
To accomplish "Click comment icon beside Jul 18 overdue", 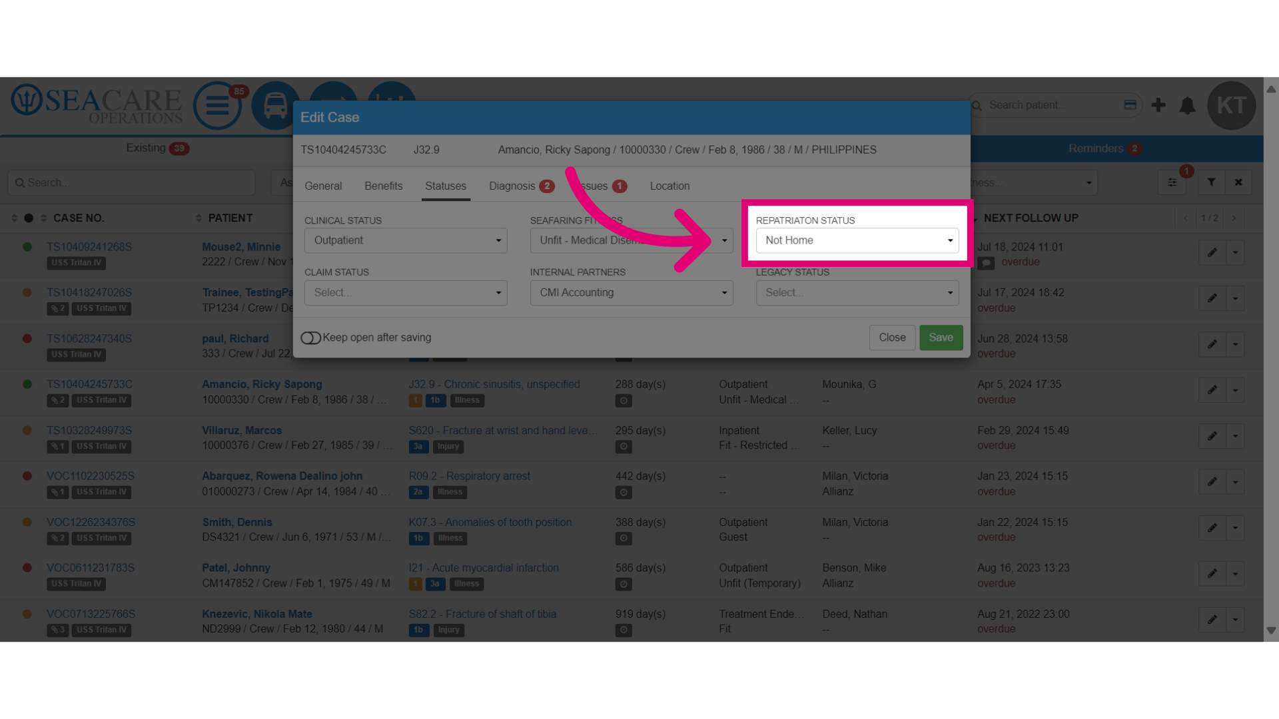I will pyautogui.click(x=986, y=263).
